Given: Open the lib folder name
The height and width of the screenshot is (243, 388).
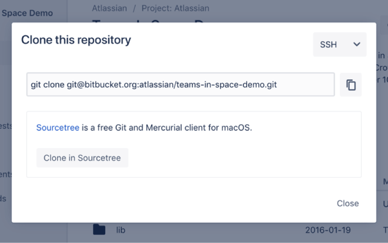Looking at the screenshot, I should coord(121,230).
